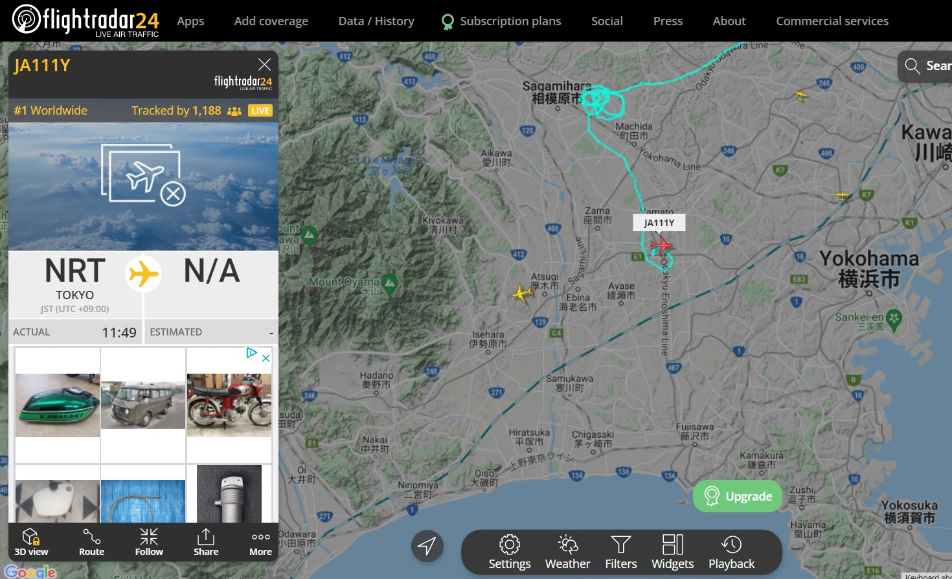This screenshot has height=579, width=952.
Task: Select the red JA111Y aircraft on map
Action: pyautogui.click(x=661, y=246)
